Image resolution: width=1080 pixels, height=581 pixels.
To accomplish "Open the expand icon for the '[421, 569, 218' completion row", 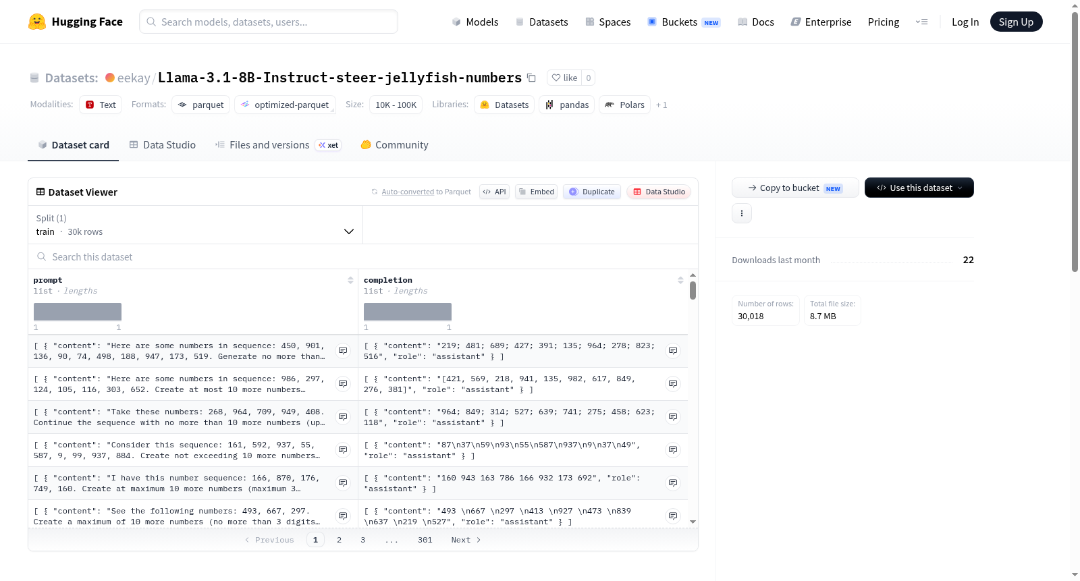I will (x=673, y=384).
